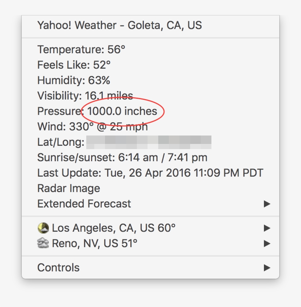Select the Wind: 330° @ 25 mph entry
This screenshot has width=301, height=307.
92,126
